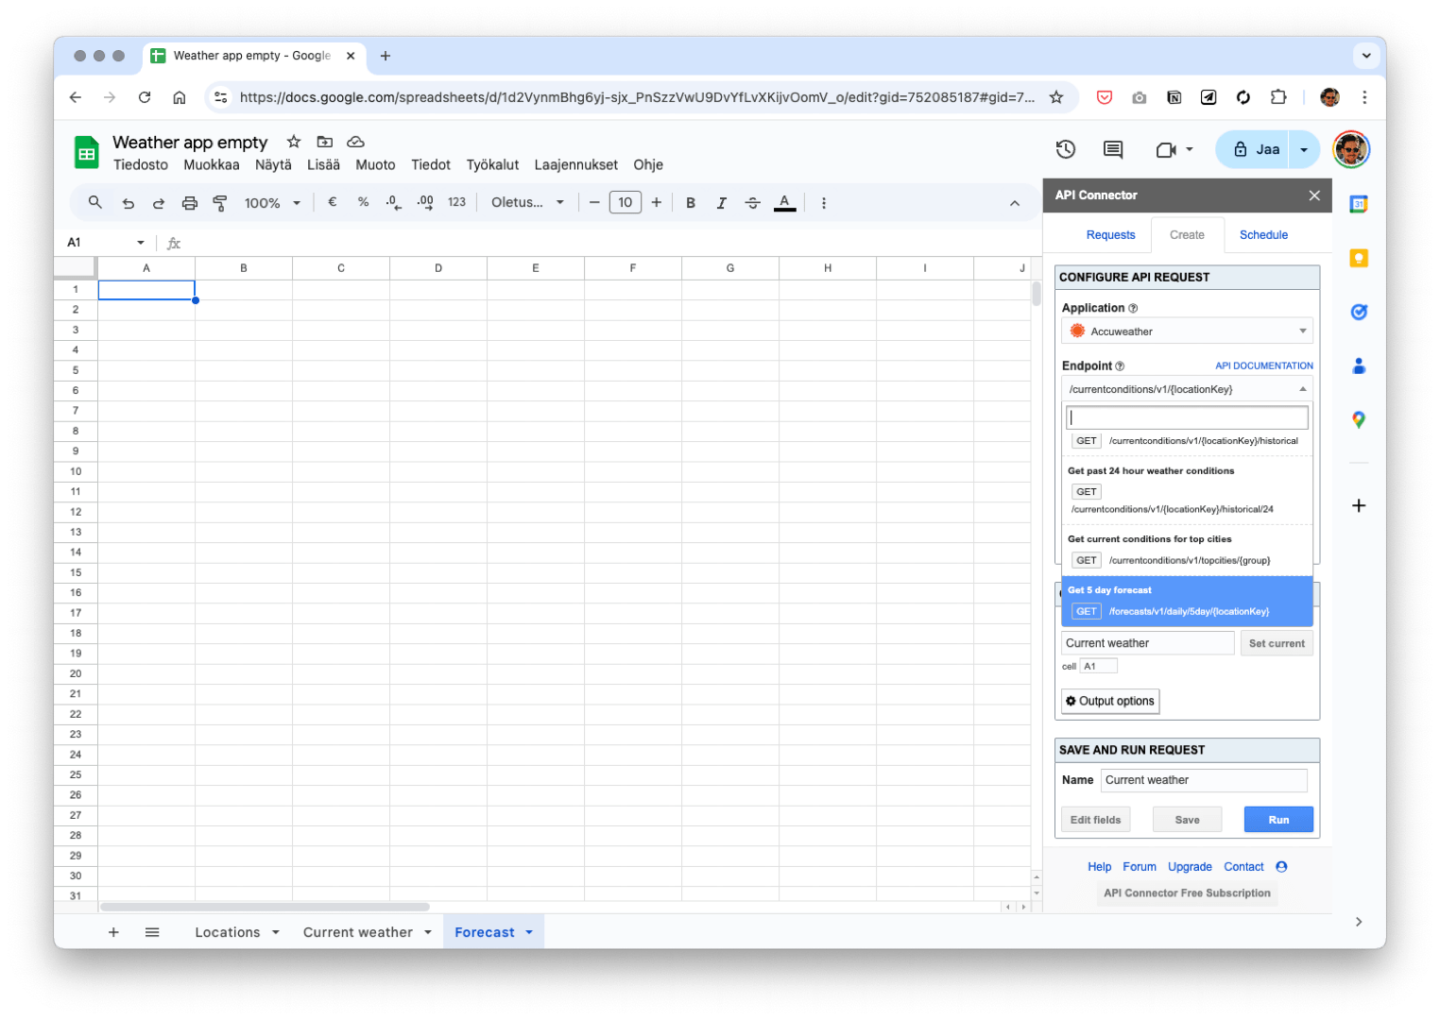The width and height of the screenshot is (1440, 1020).
Task: Select Get 5 day forecast endpoint
Action: pyautogui.click(x=1187, y=602)
